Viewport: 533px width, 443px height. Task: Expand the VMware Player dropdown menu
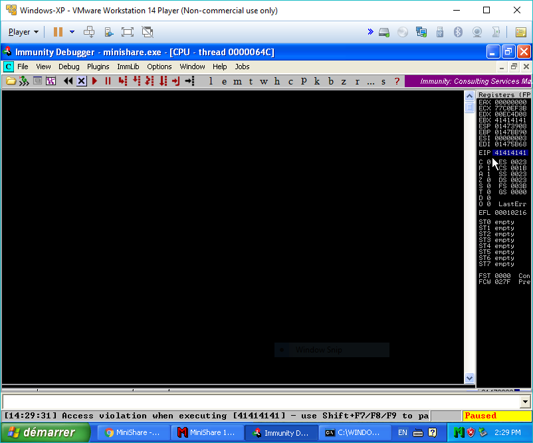(23, 32)
